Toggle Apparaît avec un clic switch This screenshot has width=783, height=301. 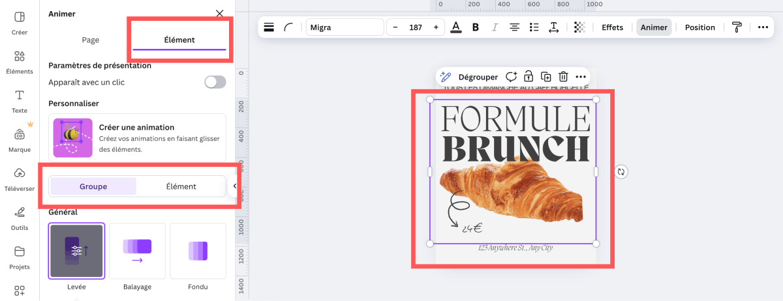tap(215, 82)
